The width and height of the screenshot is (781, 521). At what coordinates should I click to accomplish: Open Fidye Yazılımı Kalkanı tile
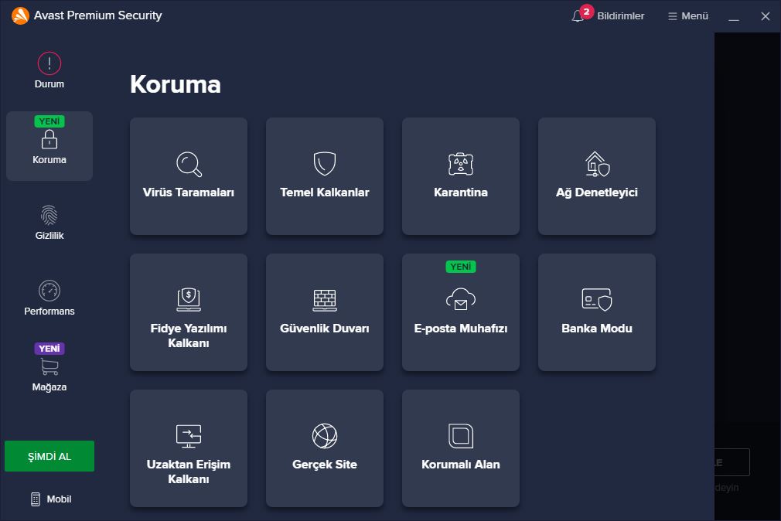(x=189, y=312)
